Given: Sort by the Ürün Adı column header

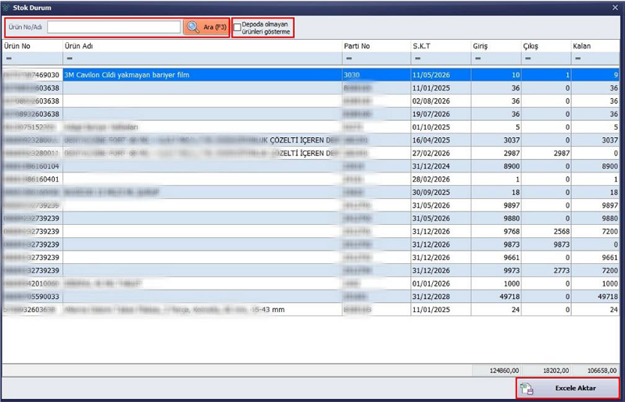Looking at the screenshot, I should tap(202, 46).
